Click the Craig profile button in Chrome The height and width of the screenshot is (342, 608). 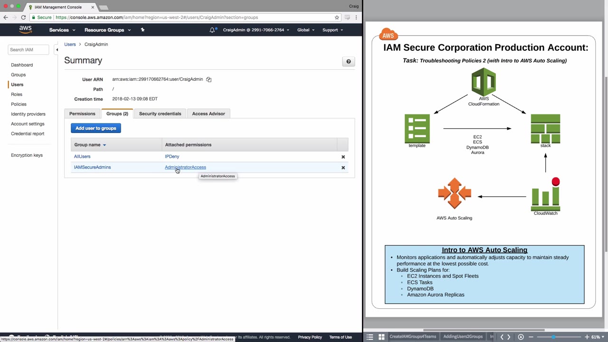pyautogui.click(x=354, y=7)
